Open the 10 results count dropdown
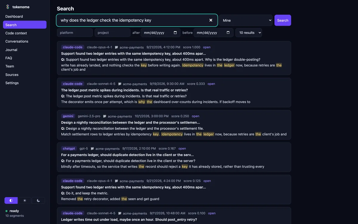The image size is (358, 224). (249, 33)
